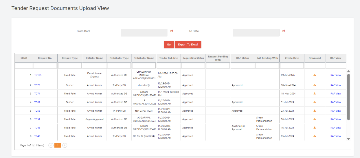Focus the Distributor Name filter field
The height and width of the screenshot is (158, 360).
tap(144, 66)
